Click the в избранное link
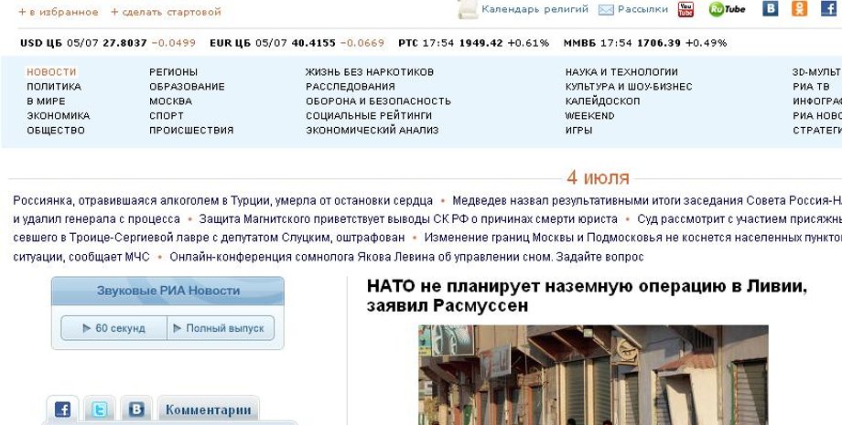This screenshot has height=425, width=842. 59,13
